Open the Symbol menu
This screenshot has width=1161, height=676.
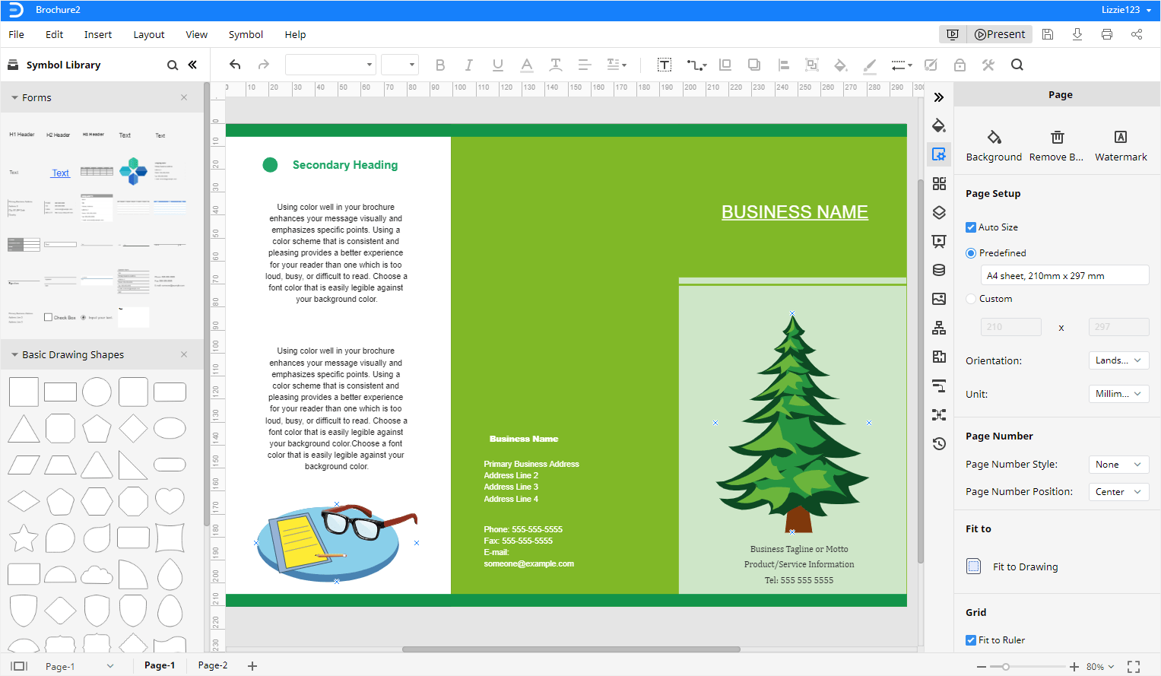pyautogui.click(x=246, y=34)
